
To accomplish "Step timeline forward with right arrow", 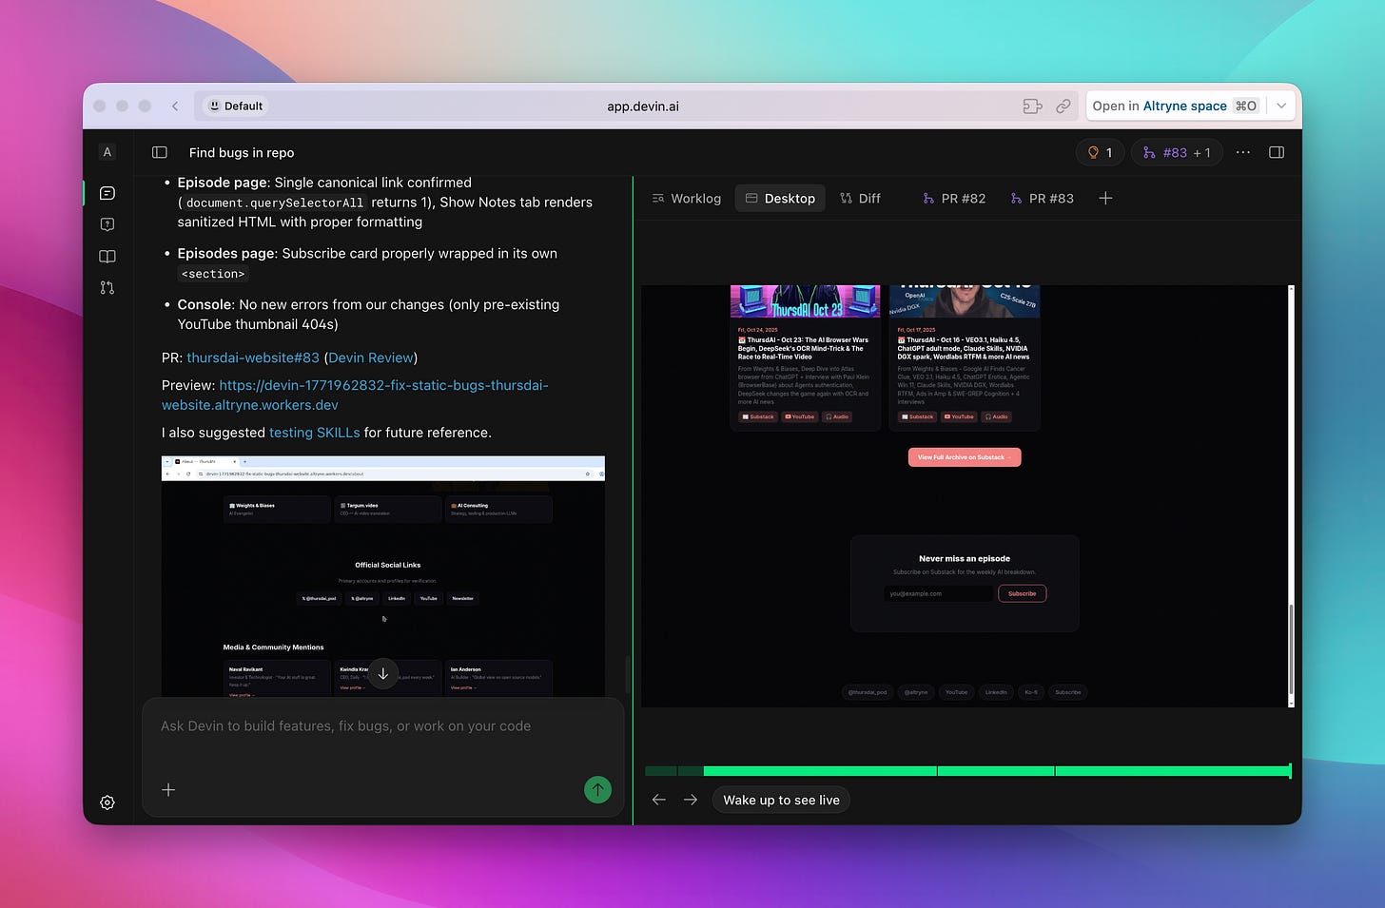I will [691, 800].
